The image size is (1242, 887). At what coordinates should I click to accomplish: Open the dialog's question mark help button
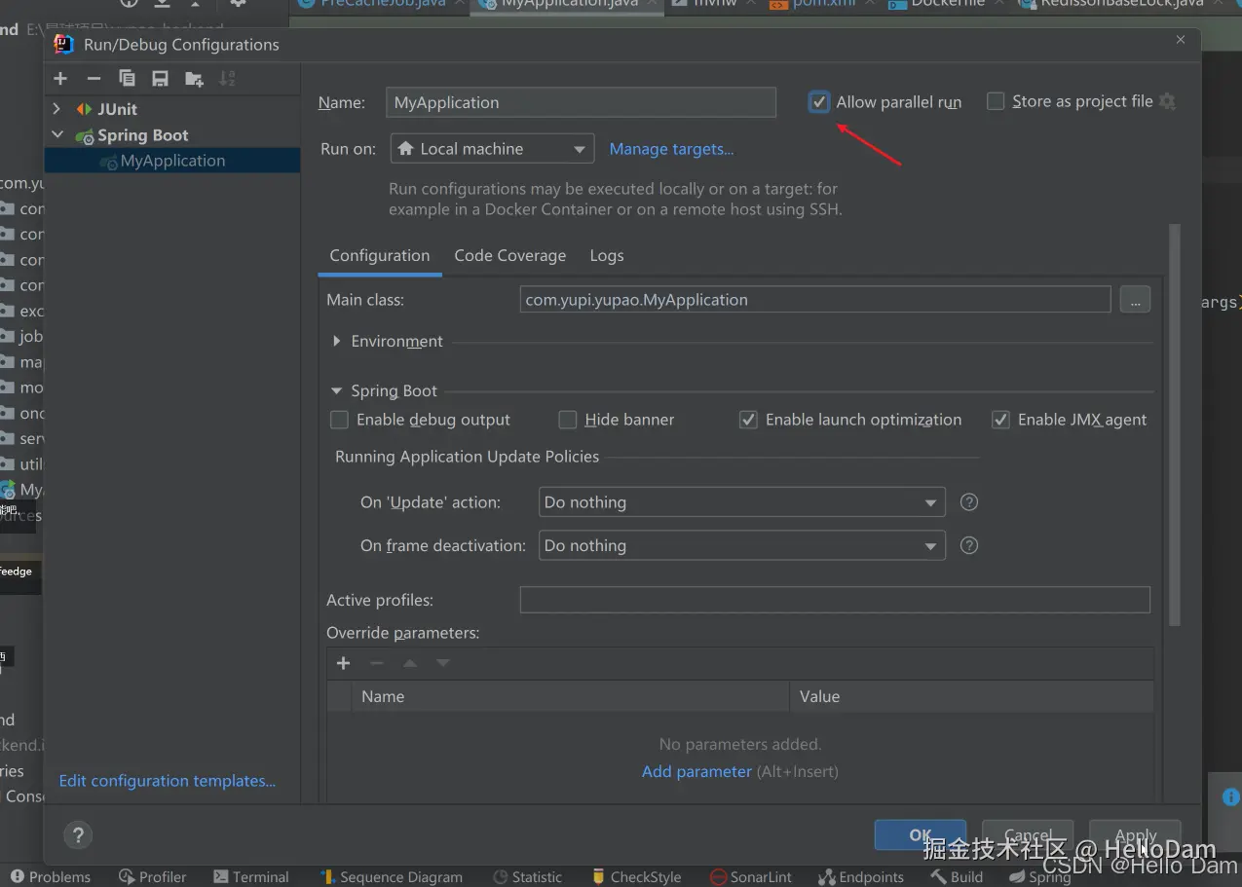pos(78,834)
